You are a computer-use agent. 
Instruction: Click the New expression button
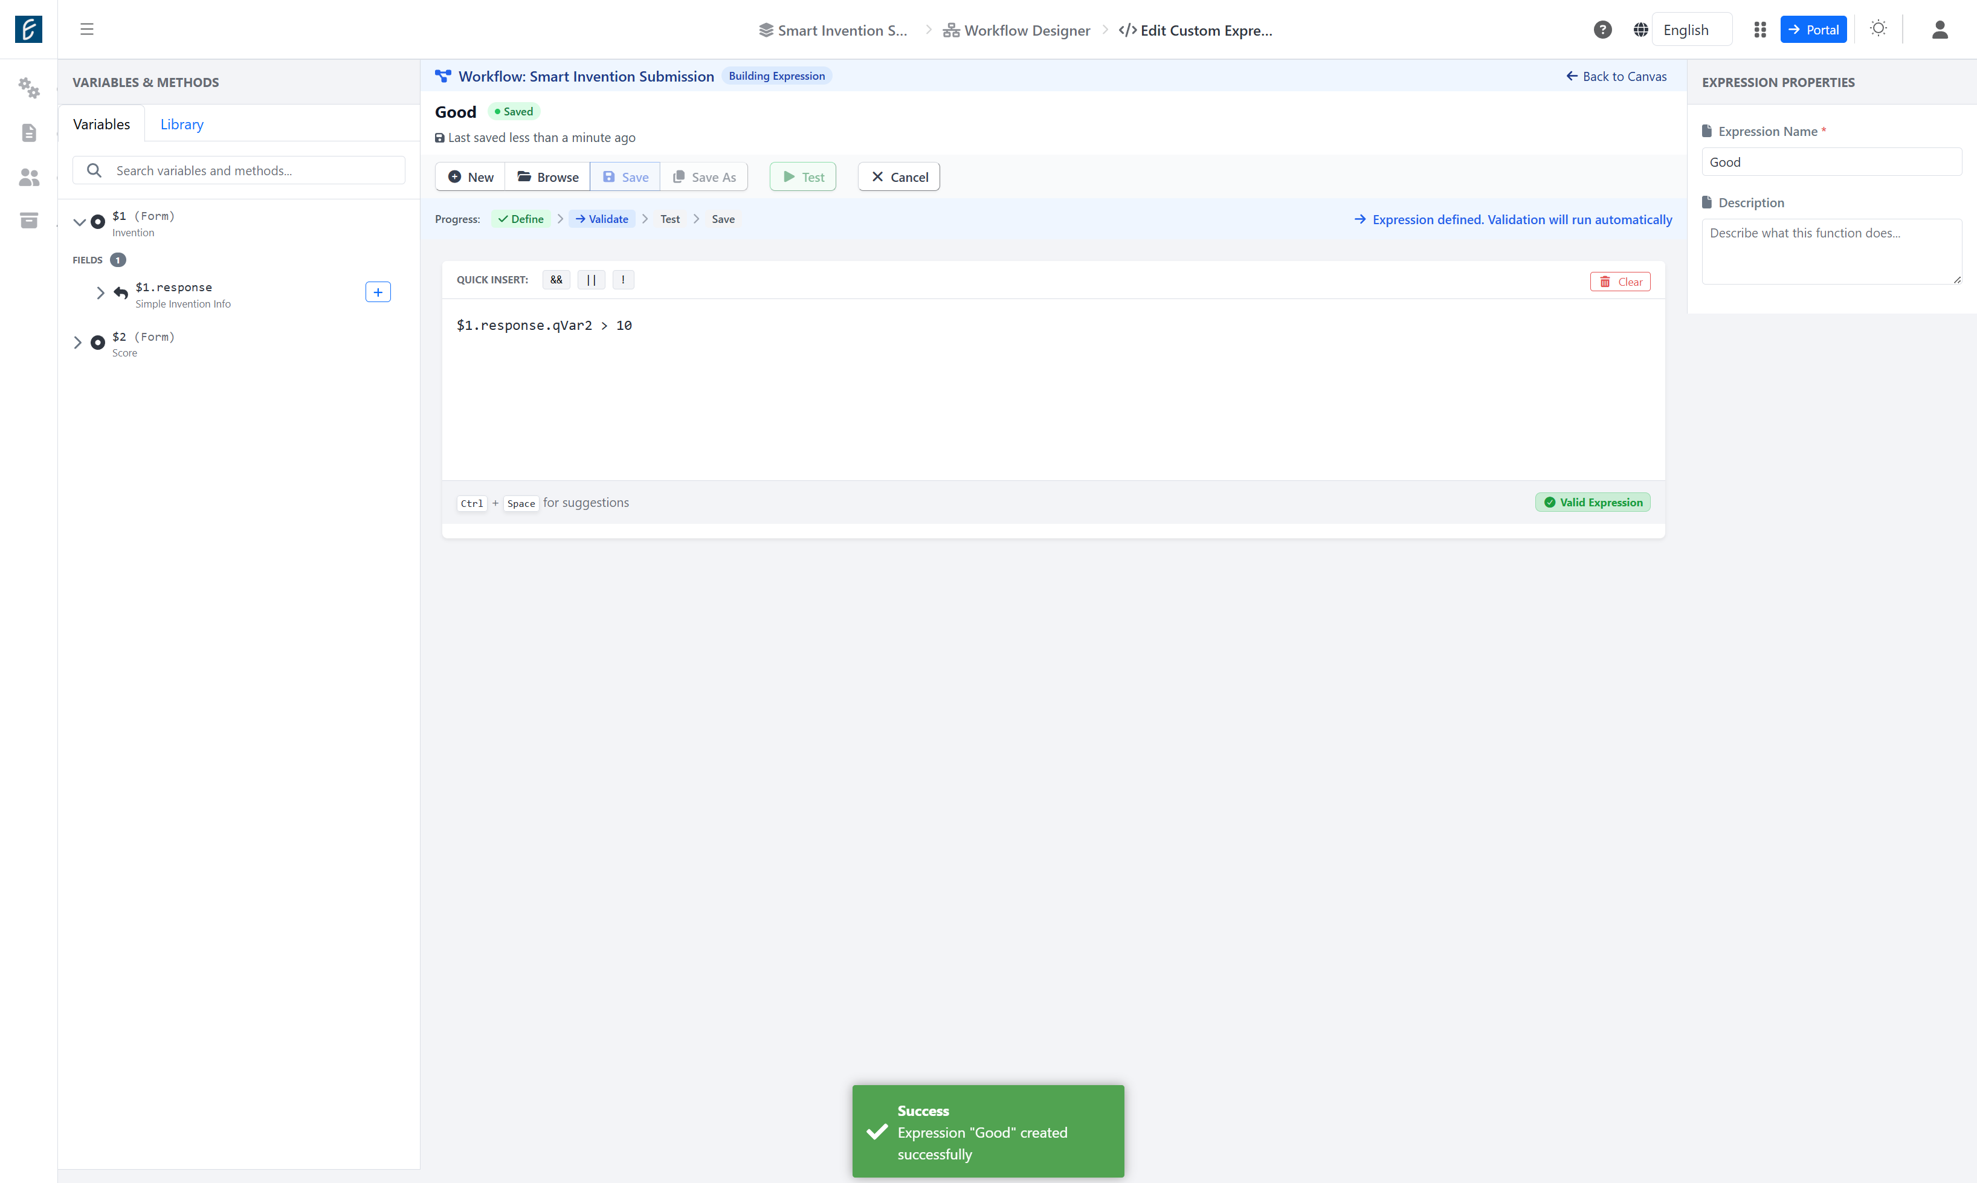(x=470, y=177)
